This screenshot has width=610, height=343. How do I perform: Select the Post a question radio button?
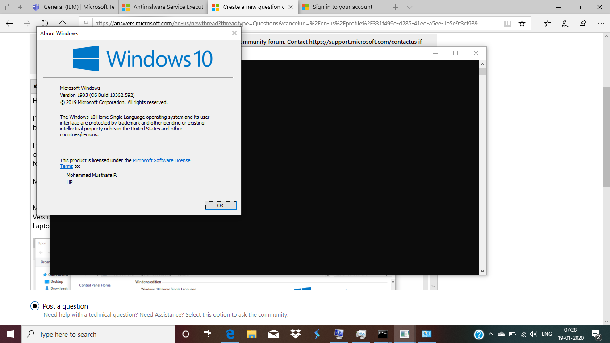point(35,306)
